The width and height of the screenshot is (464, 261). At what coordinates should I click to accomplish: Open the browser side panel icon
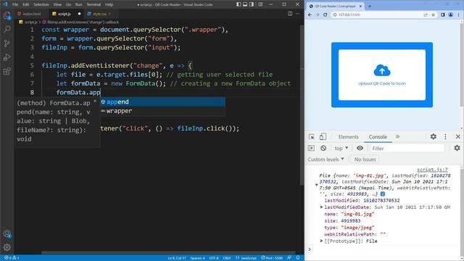pyautogui.click(x=443, y=14)
